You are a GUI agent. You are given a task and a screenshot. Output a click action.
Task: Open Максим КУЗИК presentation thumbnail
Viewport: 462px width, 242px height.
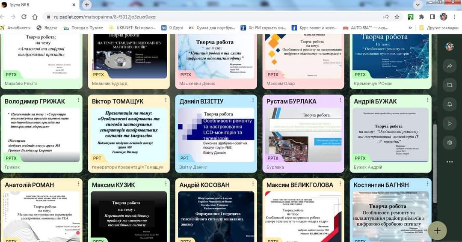click(x=129, y=217)
